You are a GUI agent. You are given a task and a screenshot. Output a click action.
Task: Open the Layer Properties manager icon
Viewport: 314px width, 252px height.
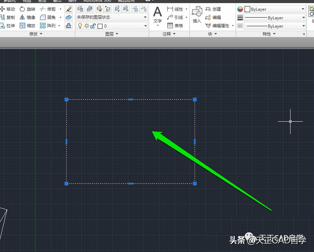[80, 9]
